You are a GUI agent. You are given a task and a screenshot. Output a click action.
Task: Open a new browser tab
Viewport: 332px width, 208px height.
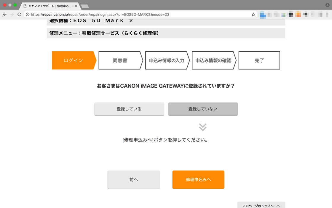[85, 6]
